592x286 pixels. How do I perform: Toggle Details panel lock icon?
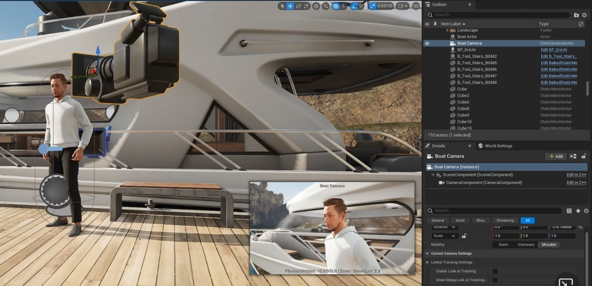coord(583,156)
